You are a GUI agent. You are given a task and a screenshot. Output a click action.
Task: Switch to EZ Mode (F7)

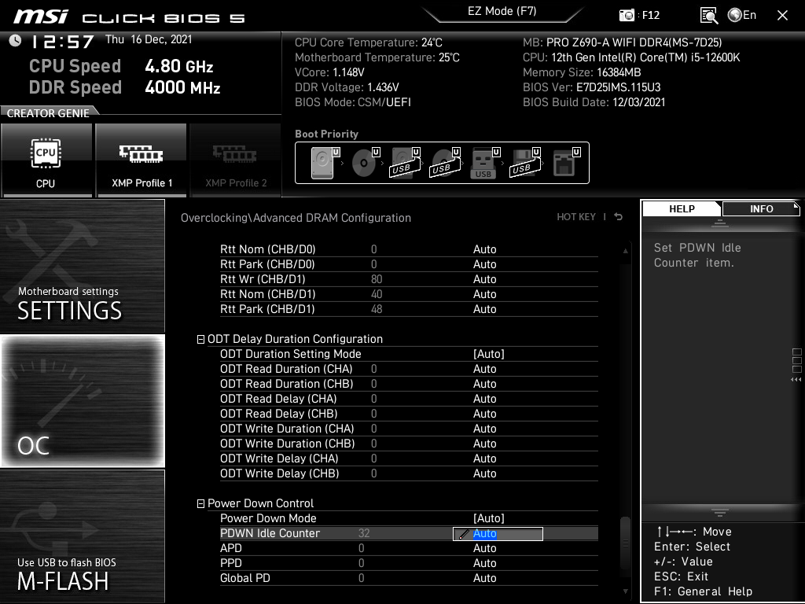pos(502,11)
